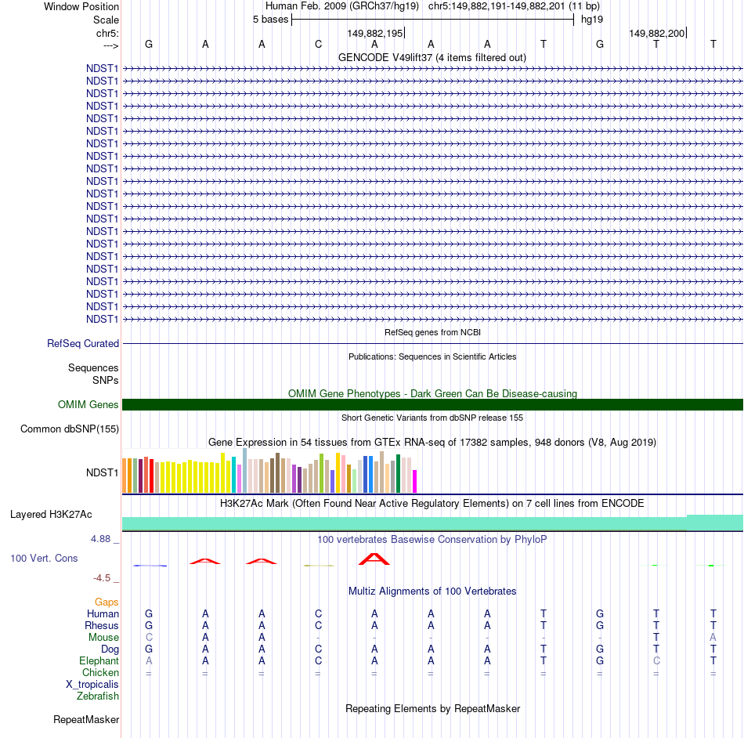Click the hg19 label beside scale bar
The height and width of the screenshot is (738, 744).
(x=592, y=20)
